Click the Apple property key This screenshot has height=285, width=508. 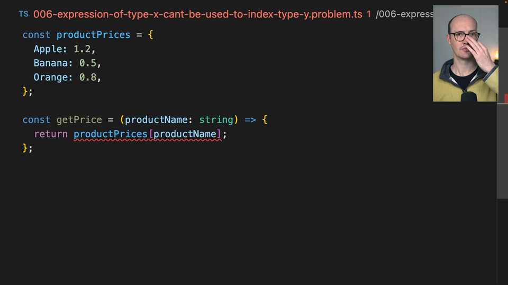click(x=50, y=49)
